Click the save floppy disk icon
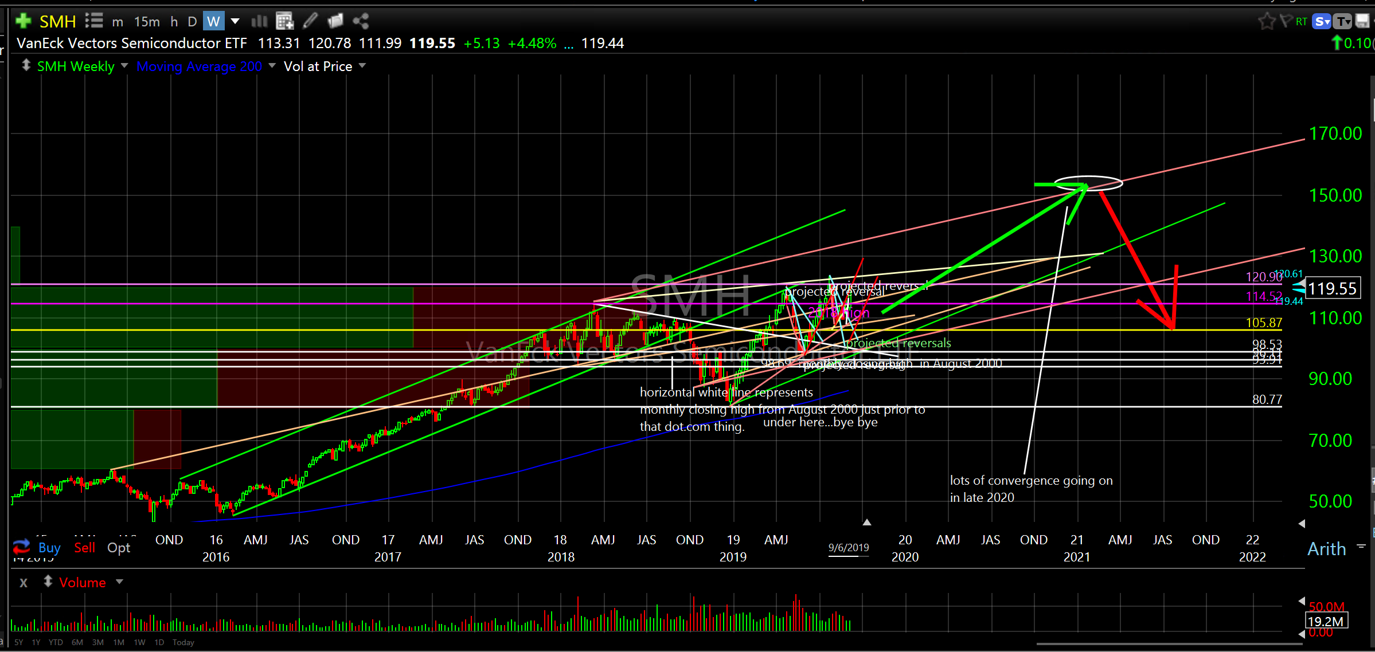This screenshot has width=1375, height=652. 1362,22
